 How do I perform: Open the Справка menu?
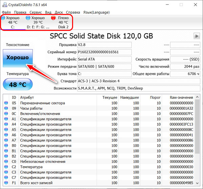[73, 12]
